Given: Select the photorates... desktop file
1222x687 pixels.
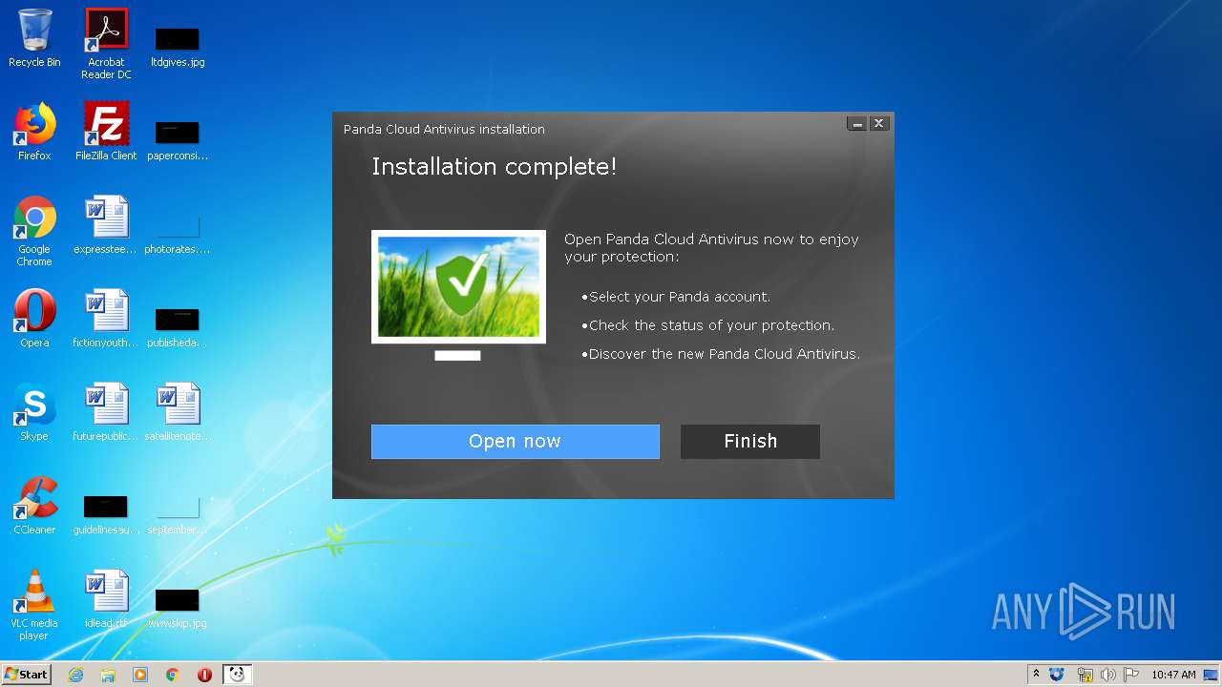Looking at the screenshot, I should 178,235.
